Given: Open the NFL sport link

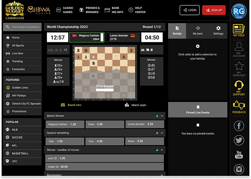Looking at the screenshot, I should 22,145.
